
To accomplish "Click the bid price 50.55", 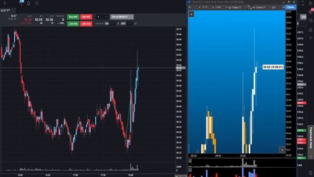I will [38, 20].
